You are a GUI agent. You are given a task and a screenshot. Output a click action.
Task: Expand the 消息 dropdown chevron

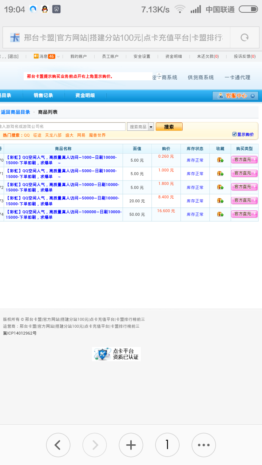pyautogui.click(x=58, y=56)
